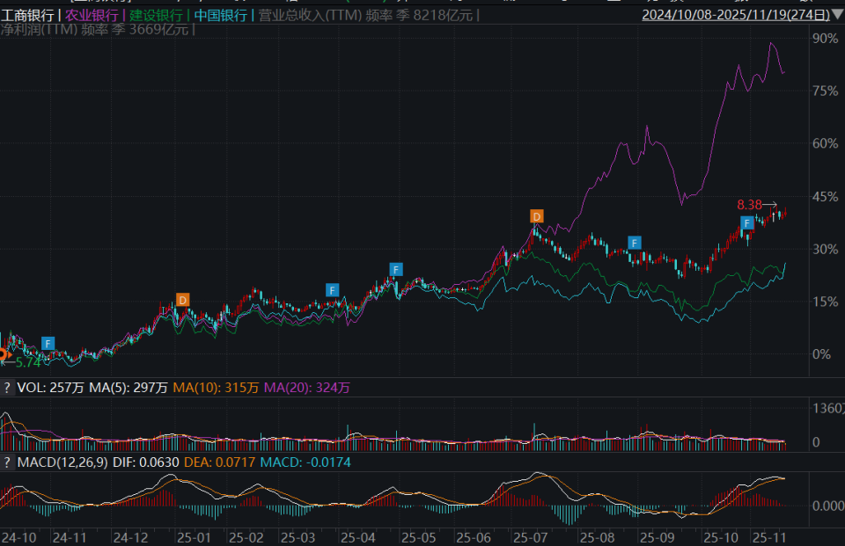Select the 净利润(TTM) indicator label
The width and height of the screenshot is (845, 546).
[x=39, y=29]
